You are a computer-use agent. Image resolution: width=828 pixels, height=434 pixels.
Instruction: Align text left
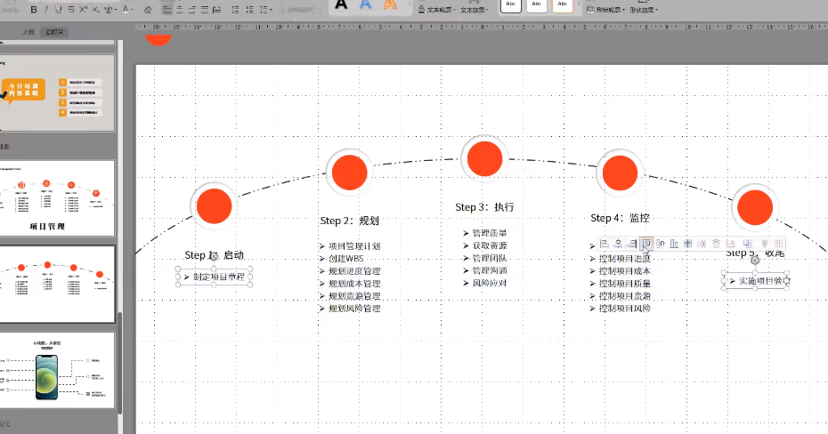point(166,10)
